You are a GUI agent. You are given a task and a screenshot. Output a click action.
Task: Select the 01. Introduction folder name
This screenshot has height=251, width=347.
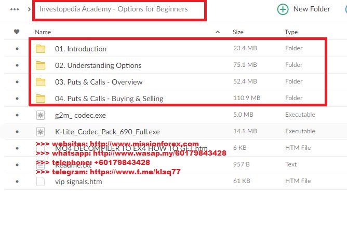81,49
